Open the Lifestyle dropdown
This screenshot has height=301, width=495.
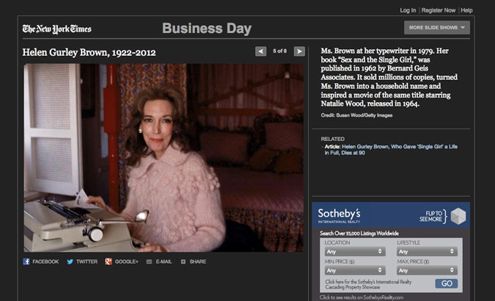click(427, 252)
